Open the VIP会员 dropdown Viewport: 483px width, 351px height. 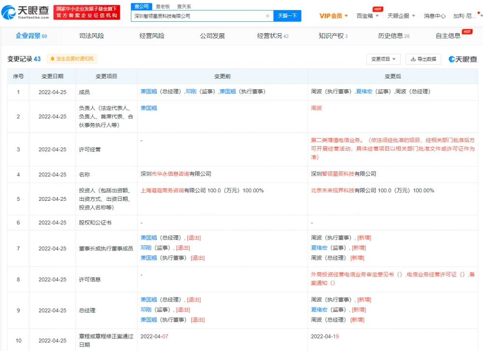[333, 16]
